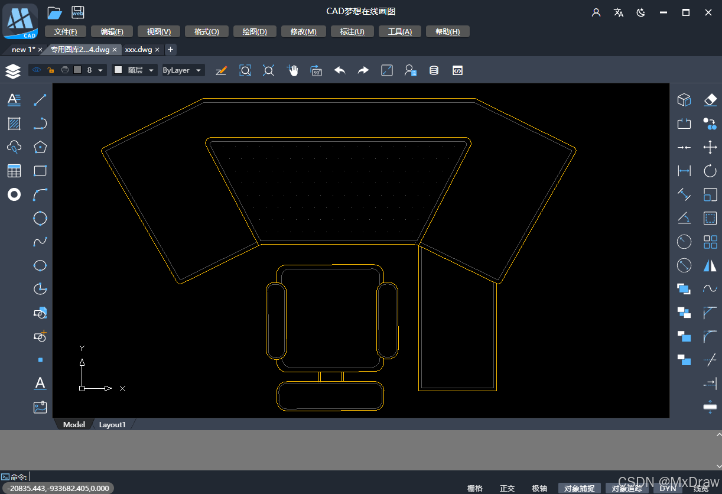Image resolution: width=722 pixels, height=494 pixels.
Task: Click the 随层 white color swatch
Action: (x=118, y=70)
